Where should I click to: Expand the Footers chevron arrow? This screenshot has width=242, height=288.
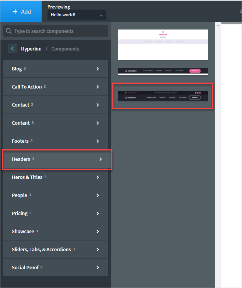click(x=98, y=141)
